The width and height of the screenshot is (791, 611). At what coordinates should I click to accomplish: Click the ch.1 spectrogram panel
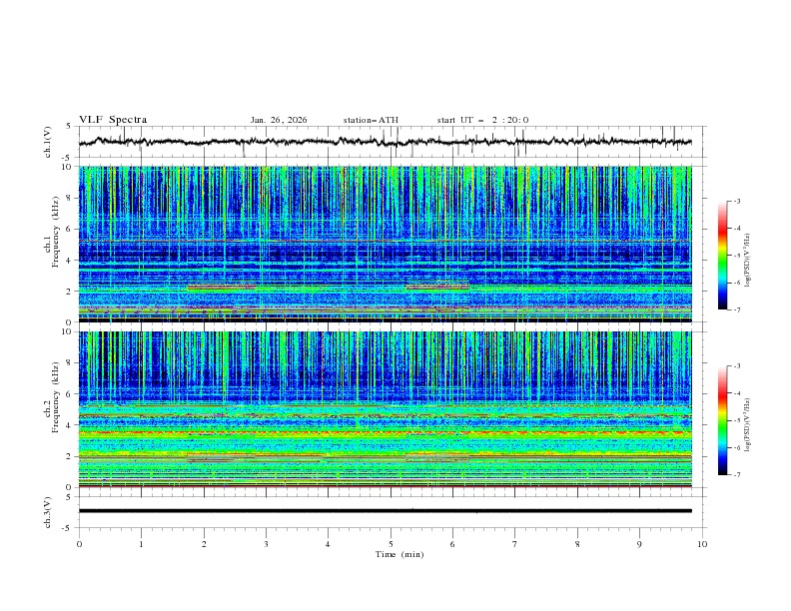(x=385, y=244)
